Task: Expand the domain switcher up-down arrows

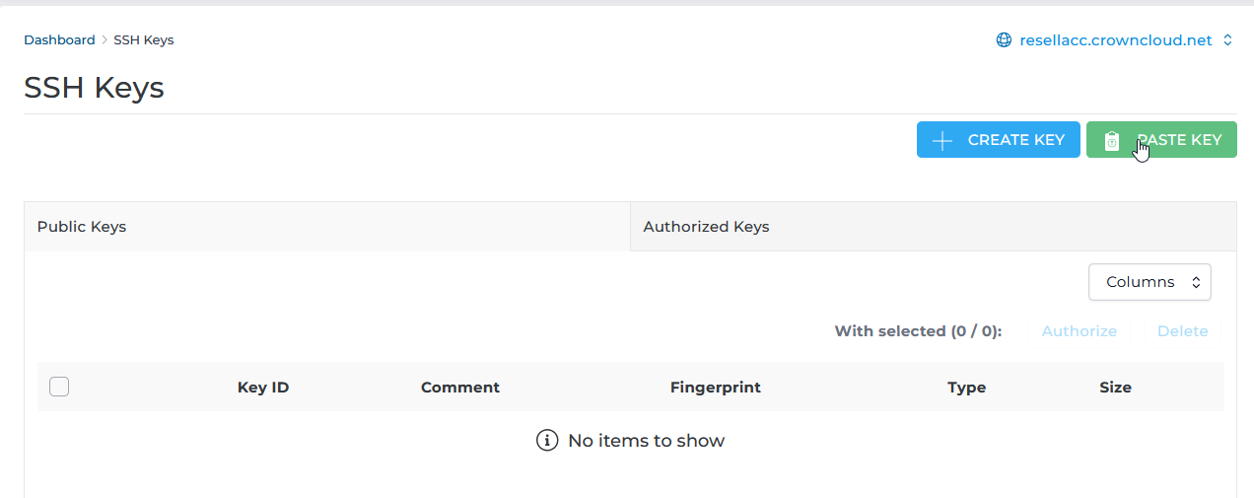Action: coord(1227,40)
